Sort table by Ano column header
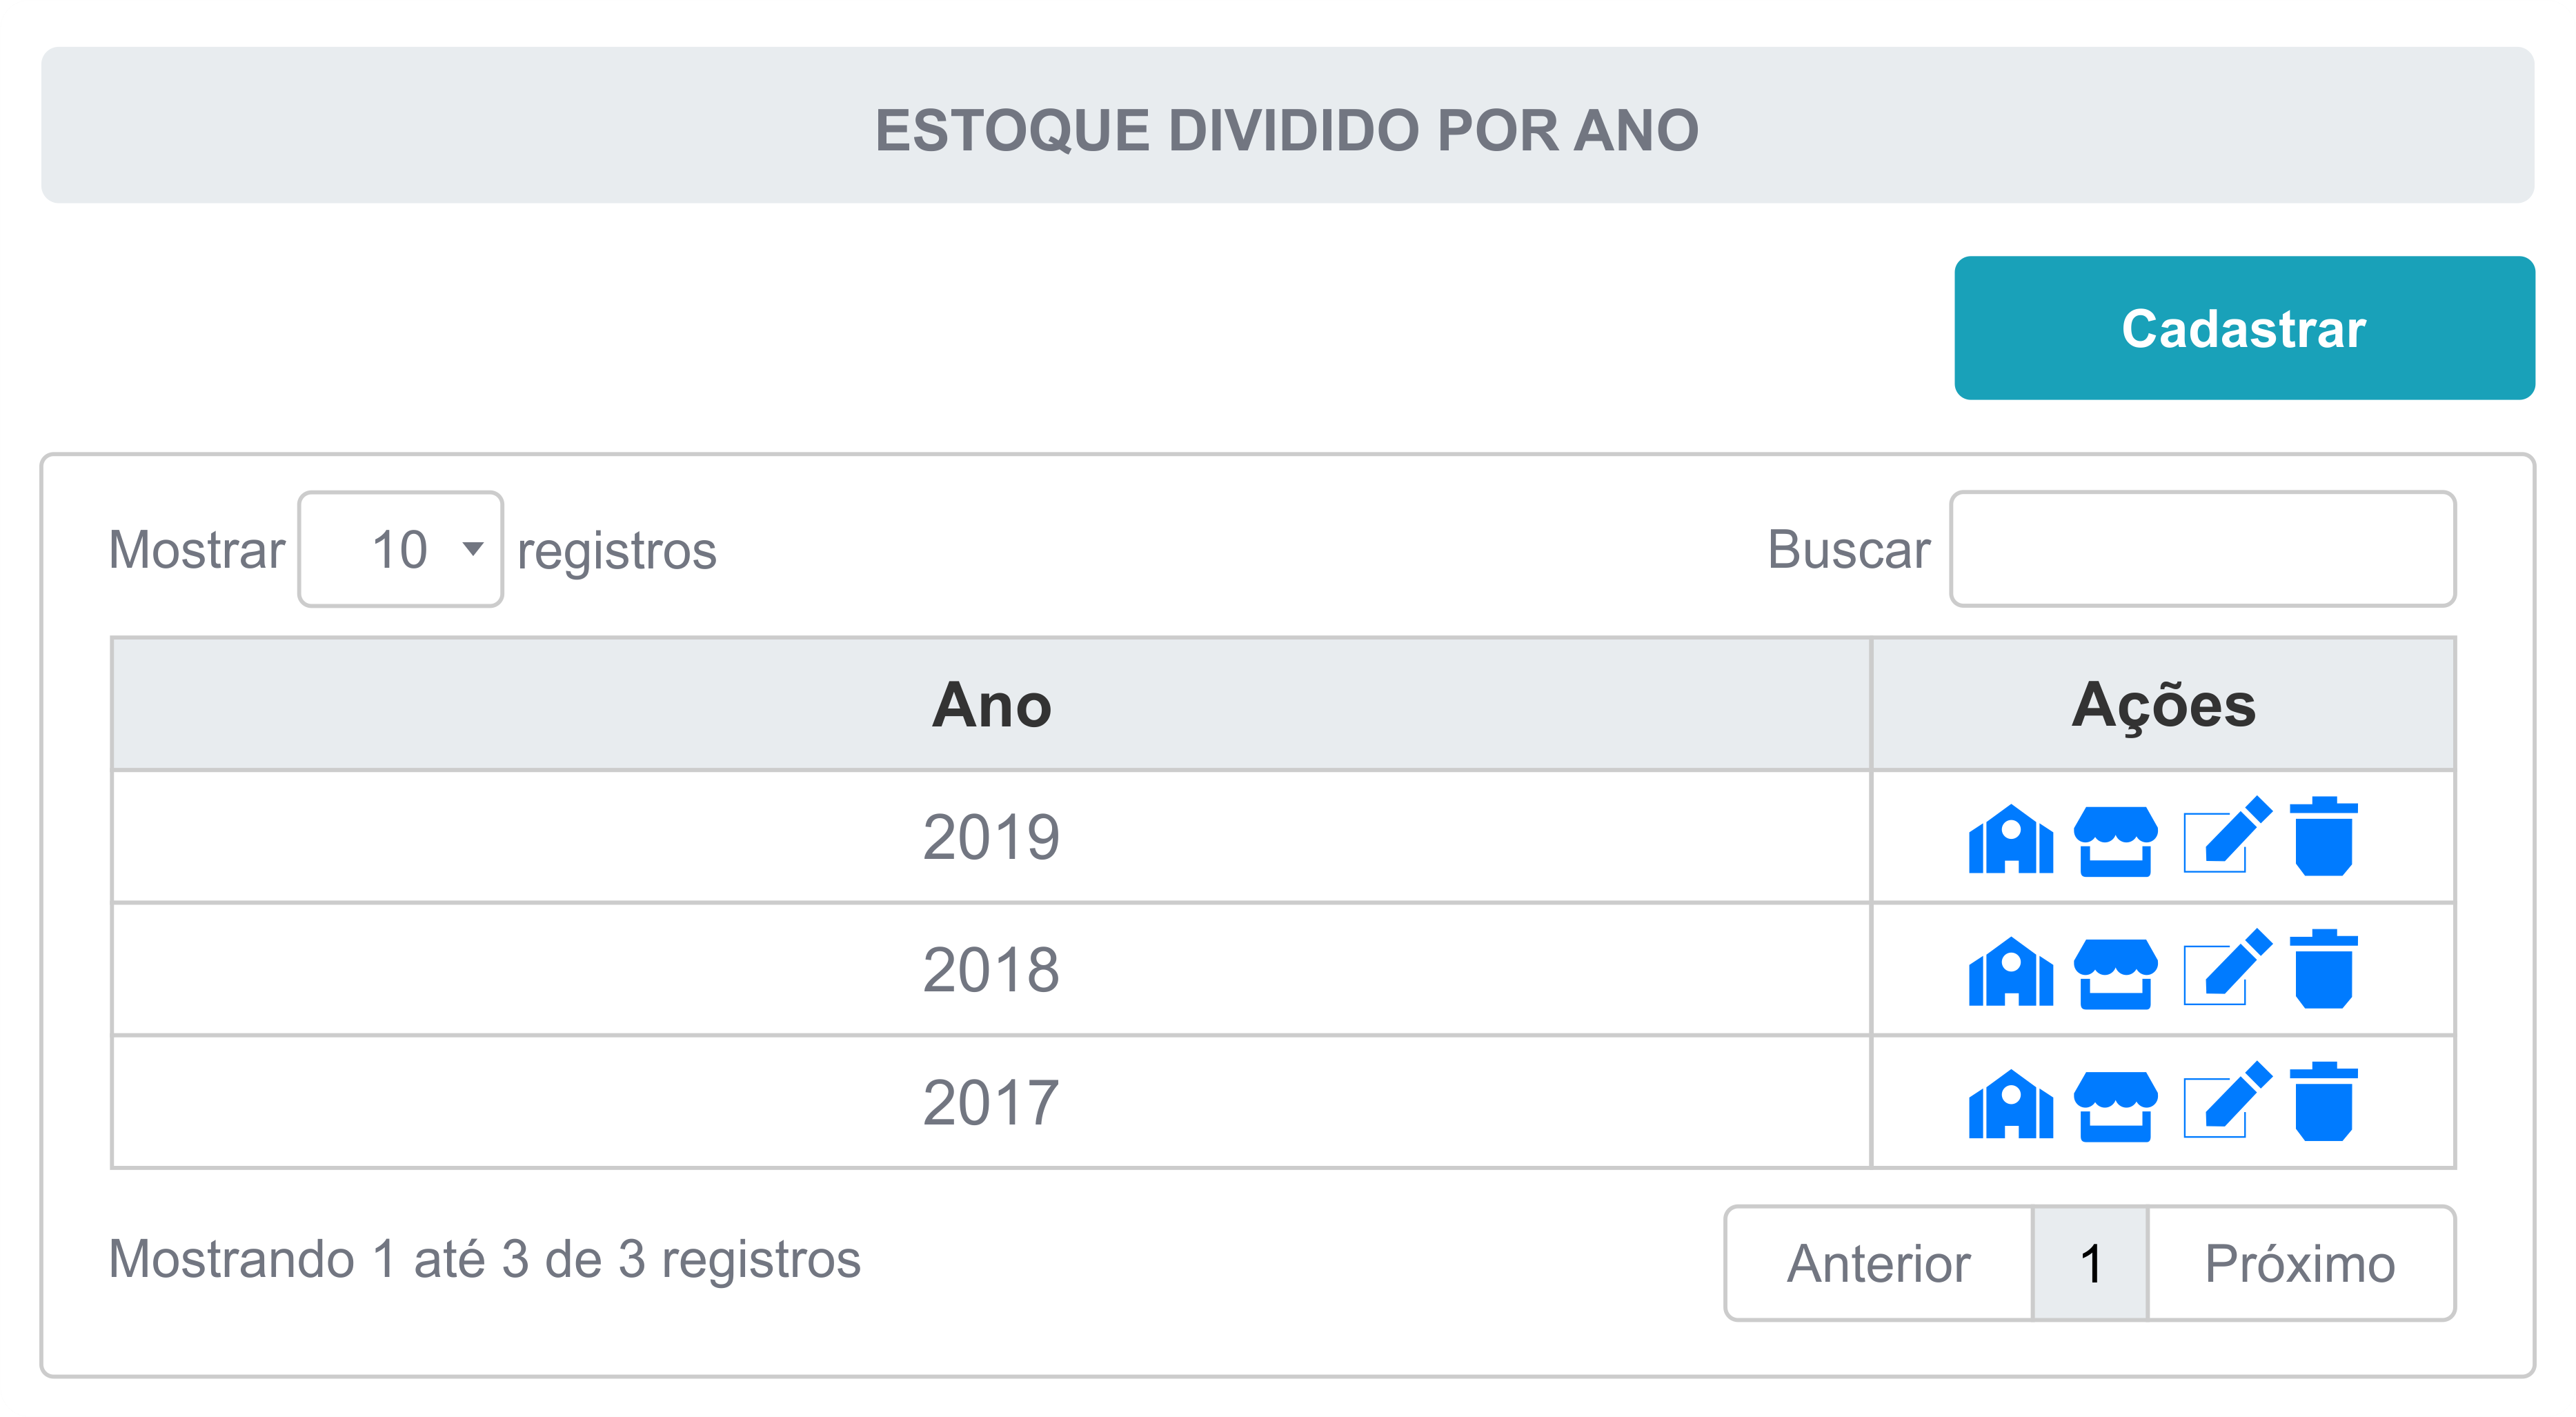Screen dimensions: 2576x1417 pyautogui.click(x=991, y=704)
